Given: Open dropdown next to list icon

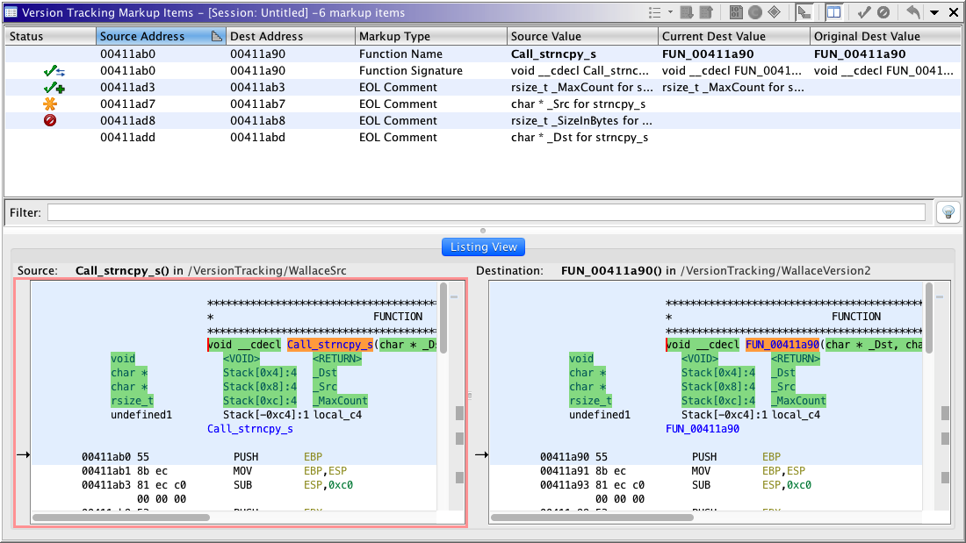Looking at the screenshot, I should click(x=670, y=12).
